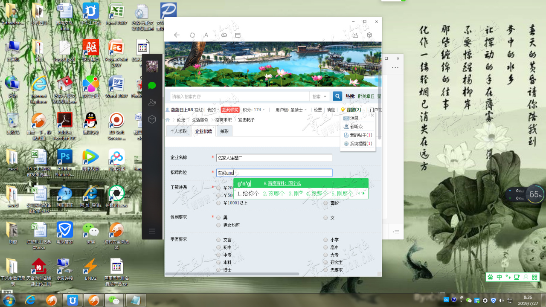Reload the page with the refresh icon
546x307 pixels.
pyautogui.click(x=192, y=35)
